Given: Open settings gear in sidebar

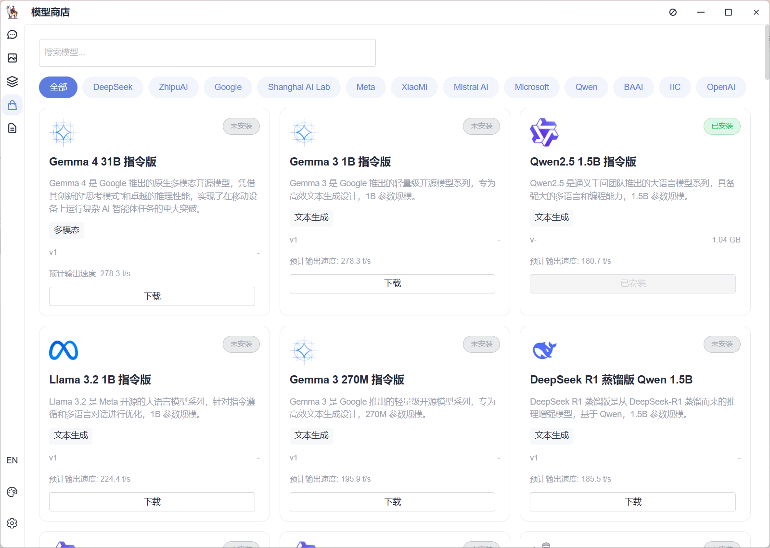Looking at the screenshot, I should point(12,523).
